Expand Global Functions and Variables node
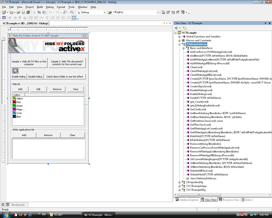The height and width of the screenshot is (218, 272). [x=180, y=37]
